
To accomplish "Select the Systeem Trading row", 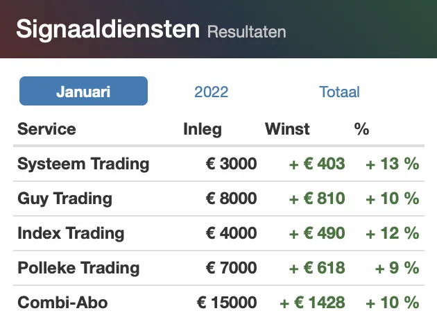I will (218, 164).
